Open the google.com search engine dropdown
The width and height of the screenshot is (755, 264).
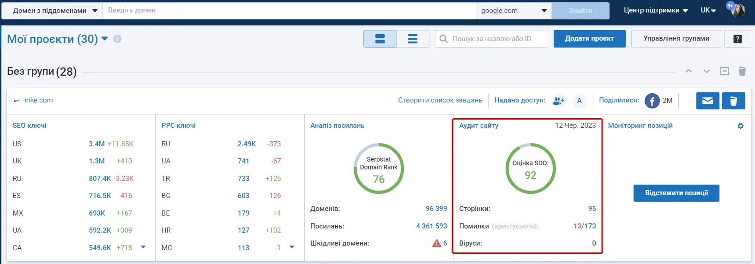[x=513, y=10]
